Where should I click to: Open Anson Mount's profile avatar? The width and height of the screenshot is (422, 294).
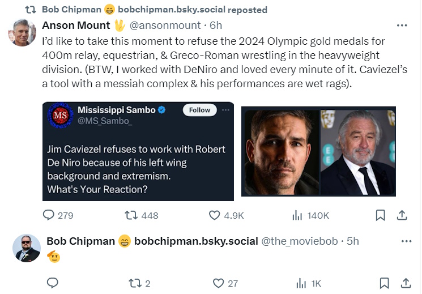tap(22, 33)
